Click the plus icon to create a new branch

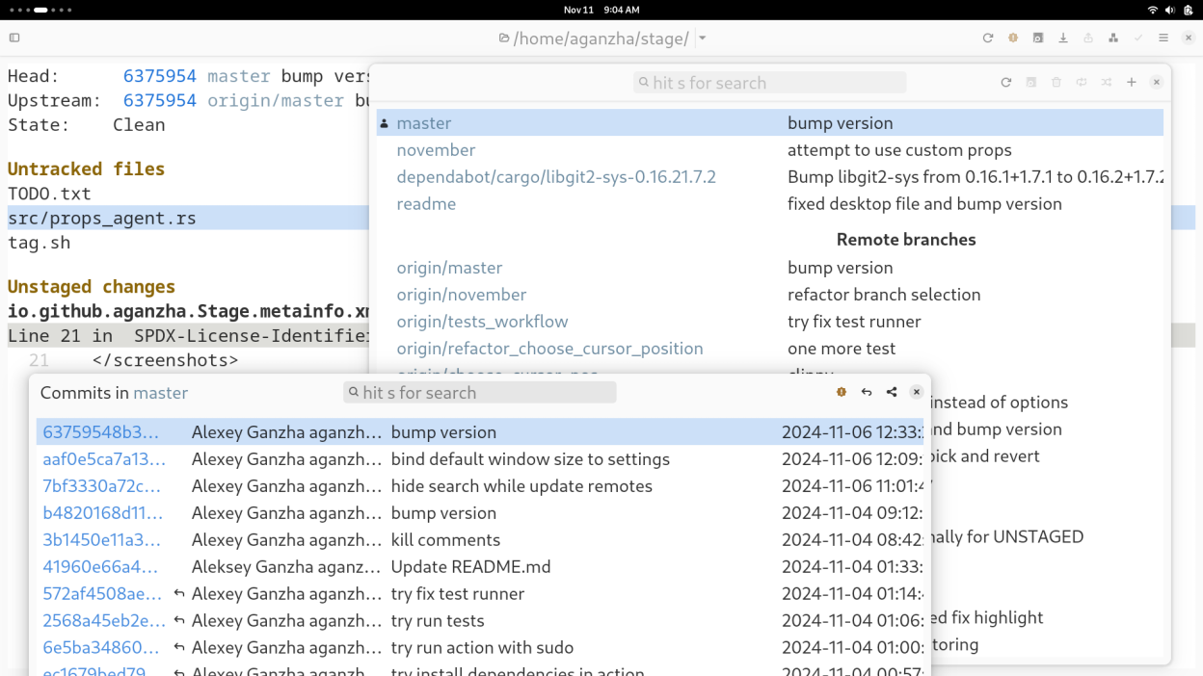click(1132, 83)
